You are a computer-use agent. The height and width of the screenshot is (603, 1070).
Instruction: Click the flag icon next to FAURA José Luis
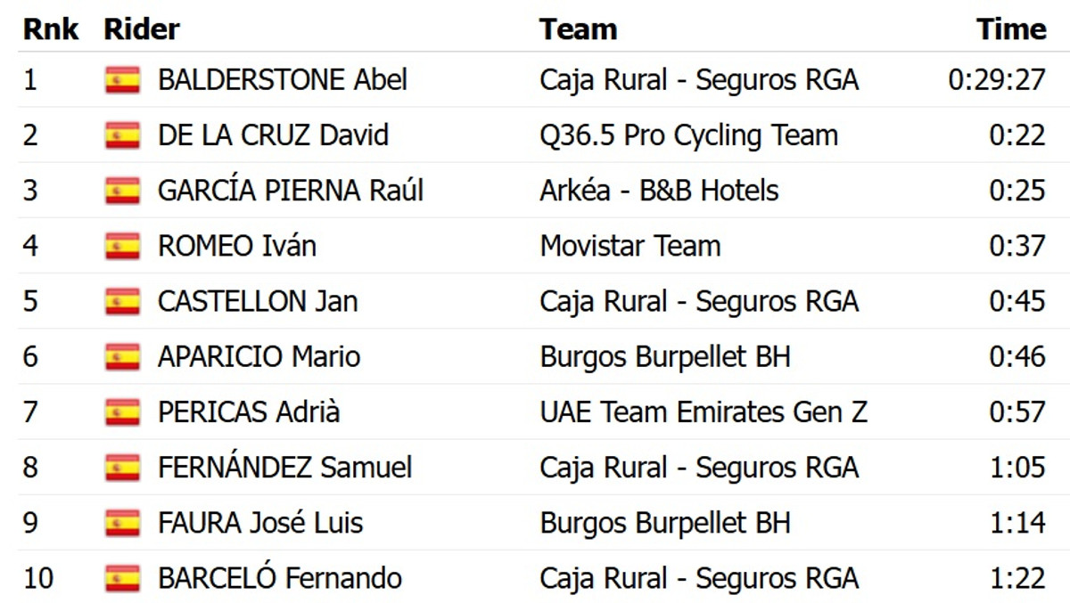pyautogui.click(x=122, y=523)
